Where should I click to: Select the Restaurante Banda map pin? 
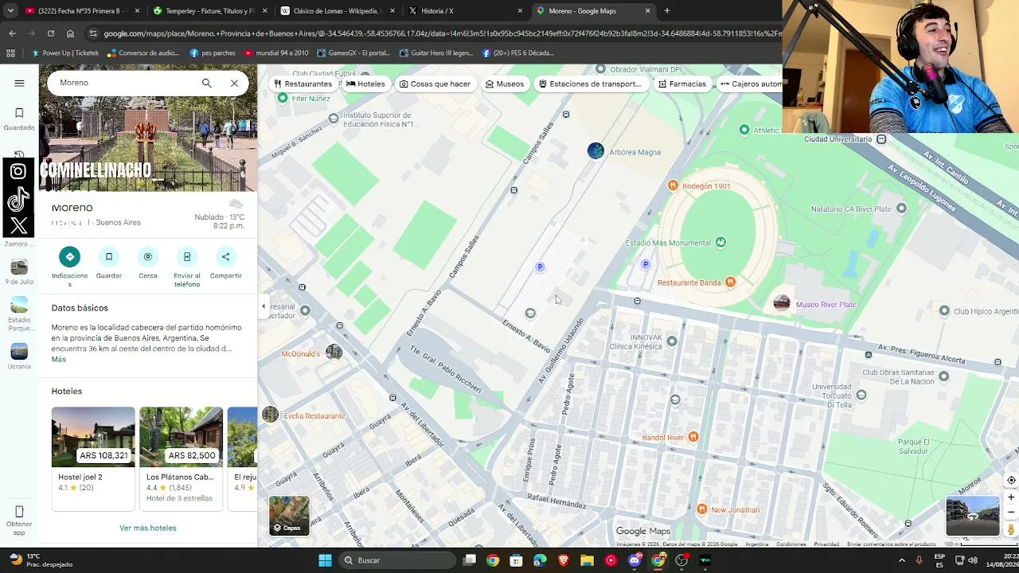(730, 283)
